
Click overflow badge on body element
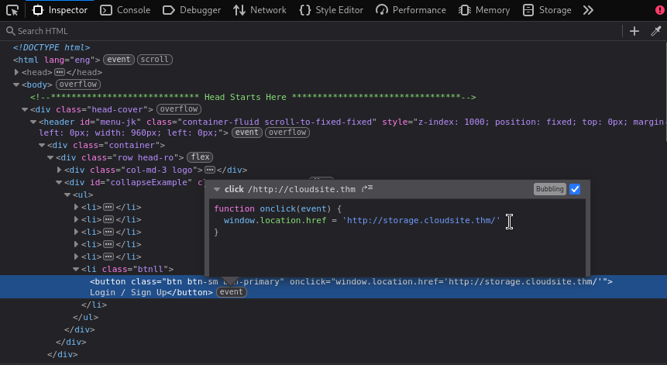[x=78, y=84]
